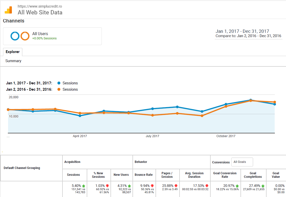Click the red arrow beside Avg. Session Duration
This screenshot has width=286, height=197.
[207, 185]
